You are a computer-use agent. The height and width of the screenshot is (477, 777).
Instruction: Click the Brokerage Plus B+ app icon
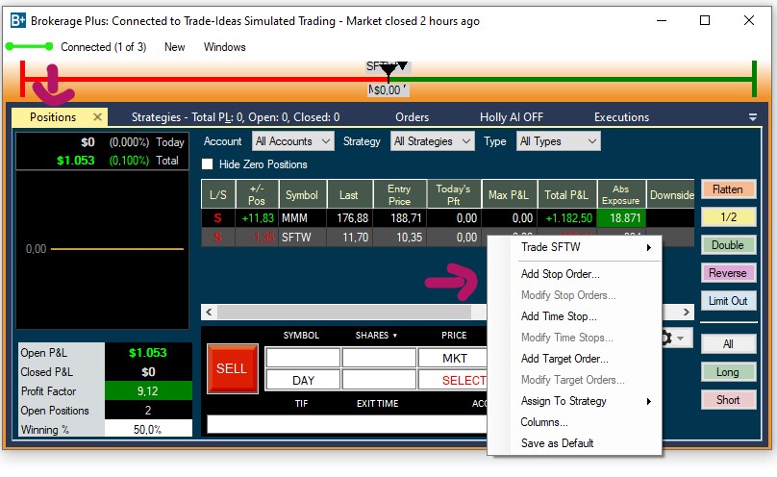click(x=18, y=20)
